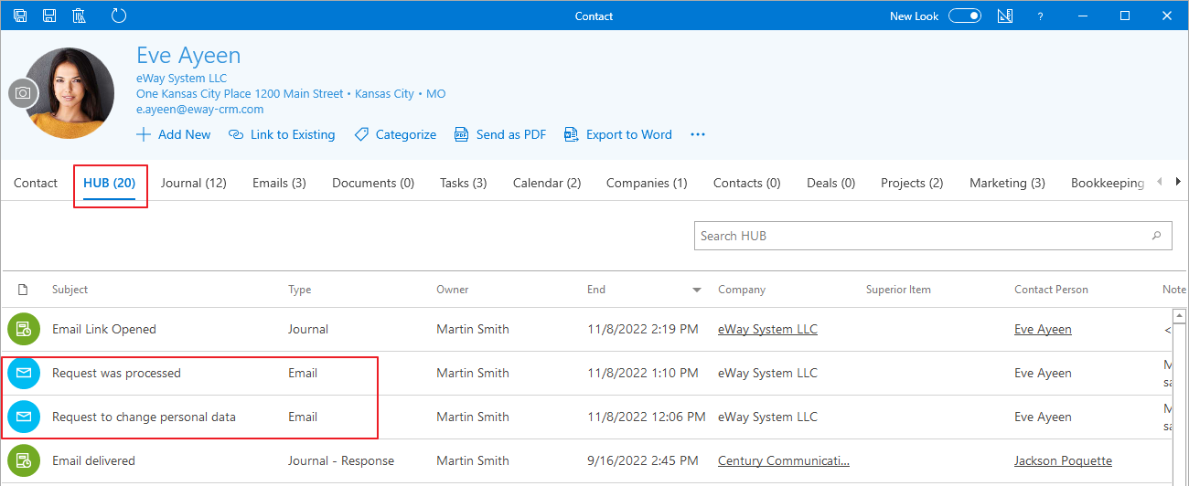Open the Companies (1) tab
The width and height of the screenshot is (1189, 486).
(647, 183)
